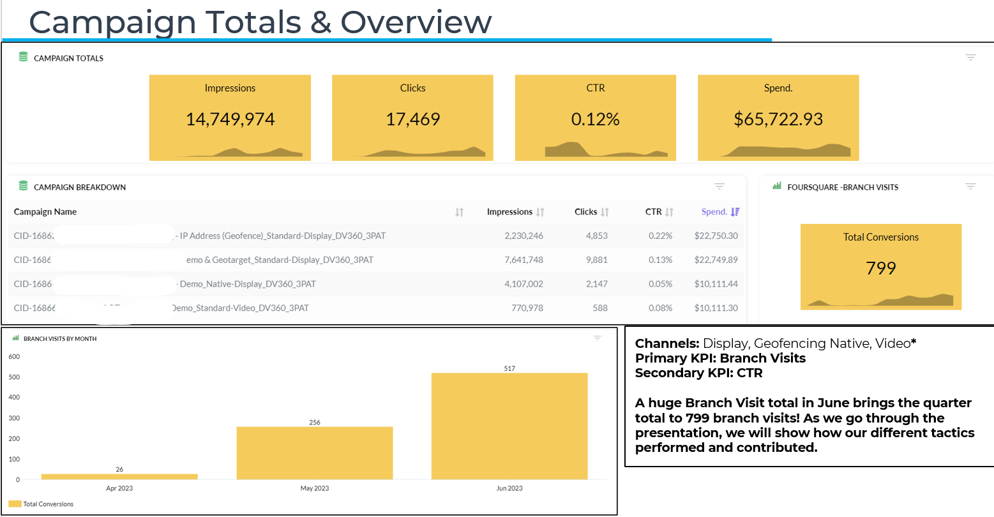Click the May 2023 axis label
The height and width of the screenshot is (517, 994).
315,488
